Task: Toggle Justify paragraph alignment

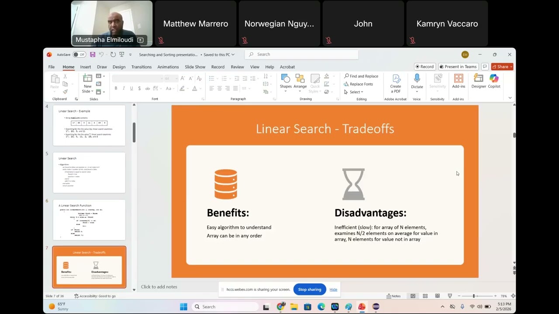Action: pos(235,88)
